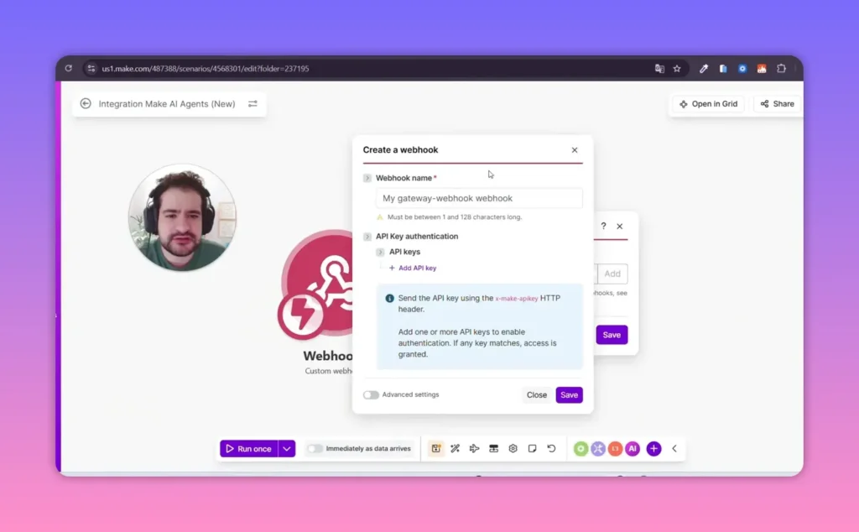This screenshot has width=859, height=532.
Task: Click the magic wand tools icon
Action: click(x=455, y=448)
